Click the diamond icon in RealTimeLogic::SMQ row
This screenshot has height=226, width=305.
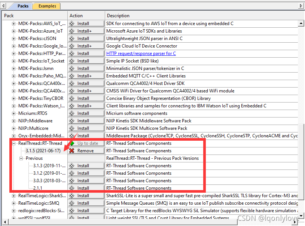(x=72, y=203)
